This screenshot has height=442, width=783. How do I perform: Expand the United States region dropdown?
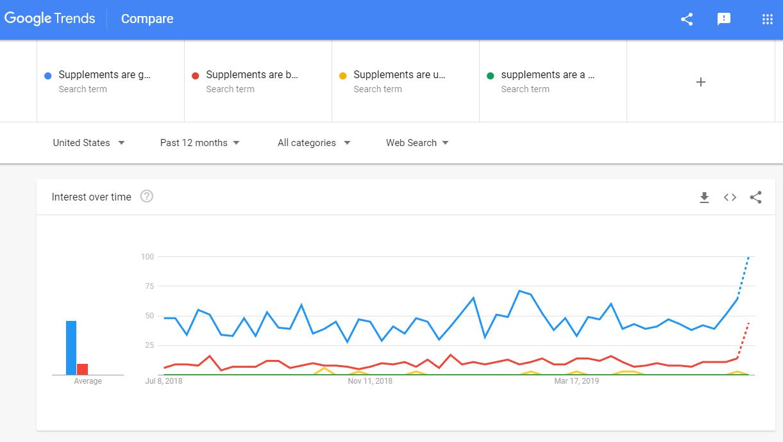click(88, 143)
